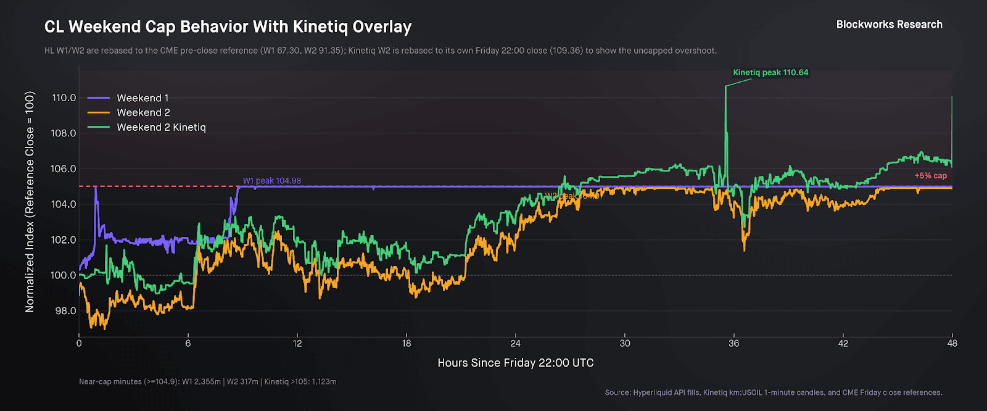987x411 pixels.
Task: Click the red "+5% cap" label
Action: coord(930,176)
